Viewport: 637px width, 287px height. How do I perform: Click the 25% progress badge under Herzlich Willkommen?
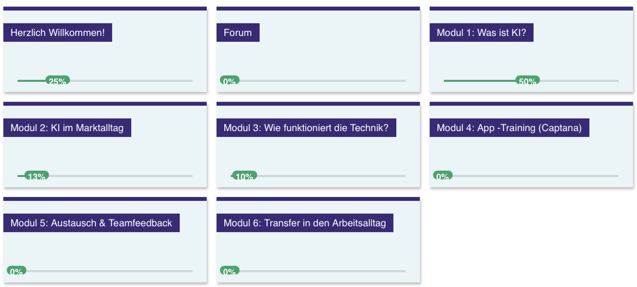click(x=57, y=81)
